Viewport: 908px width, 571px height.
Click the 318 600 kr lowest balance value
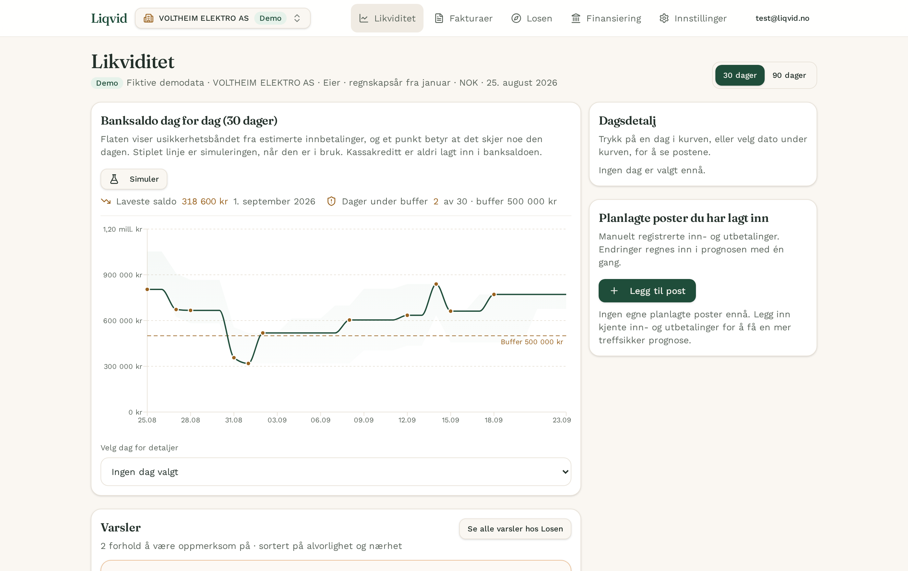click(x=205, y=201)
